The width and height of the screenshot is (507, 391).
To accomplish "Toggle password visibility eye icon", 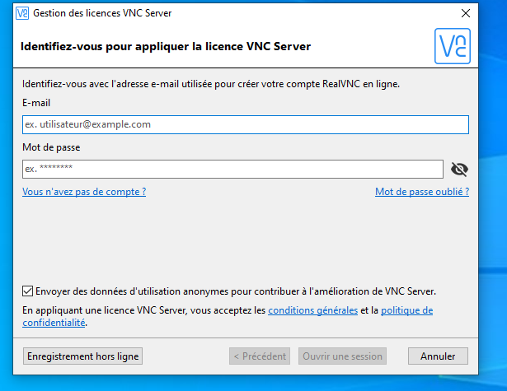I will click(x=460, y=169).
